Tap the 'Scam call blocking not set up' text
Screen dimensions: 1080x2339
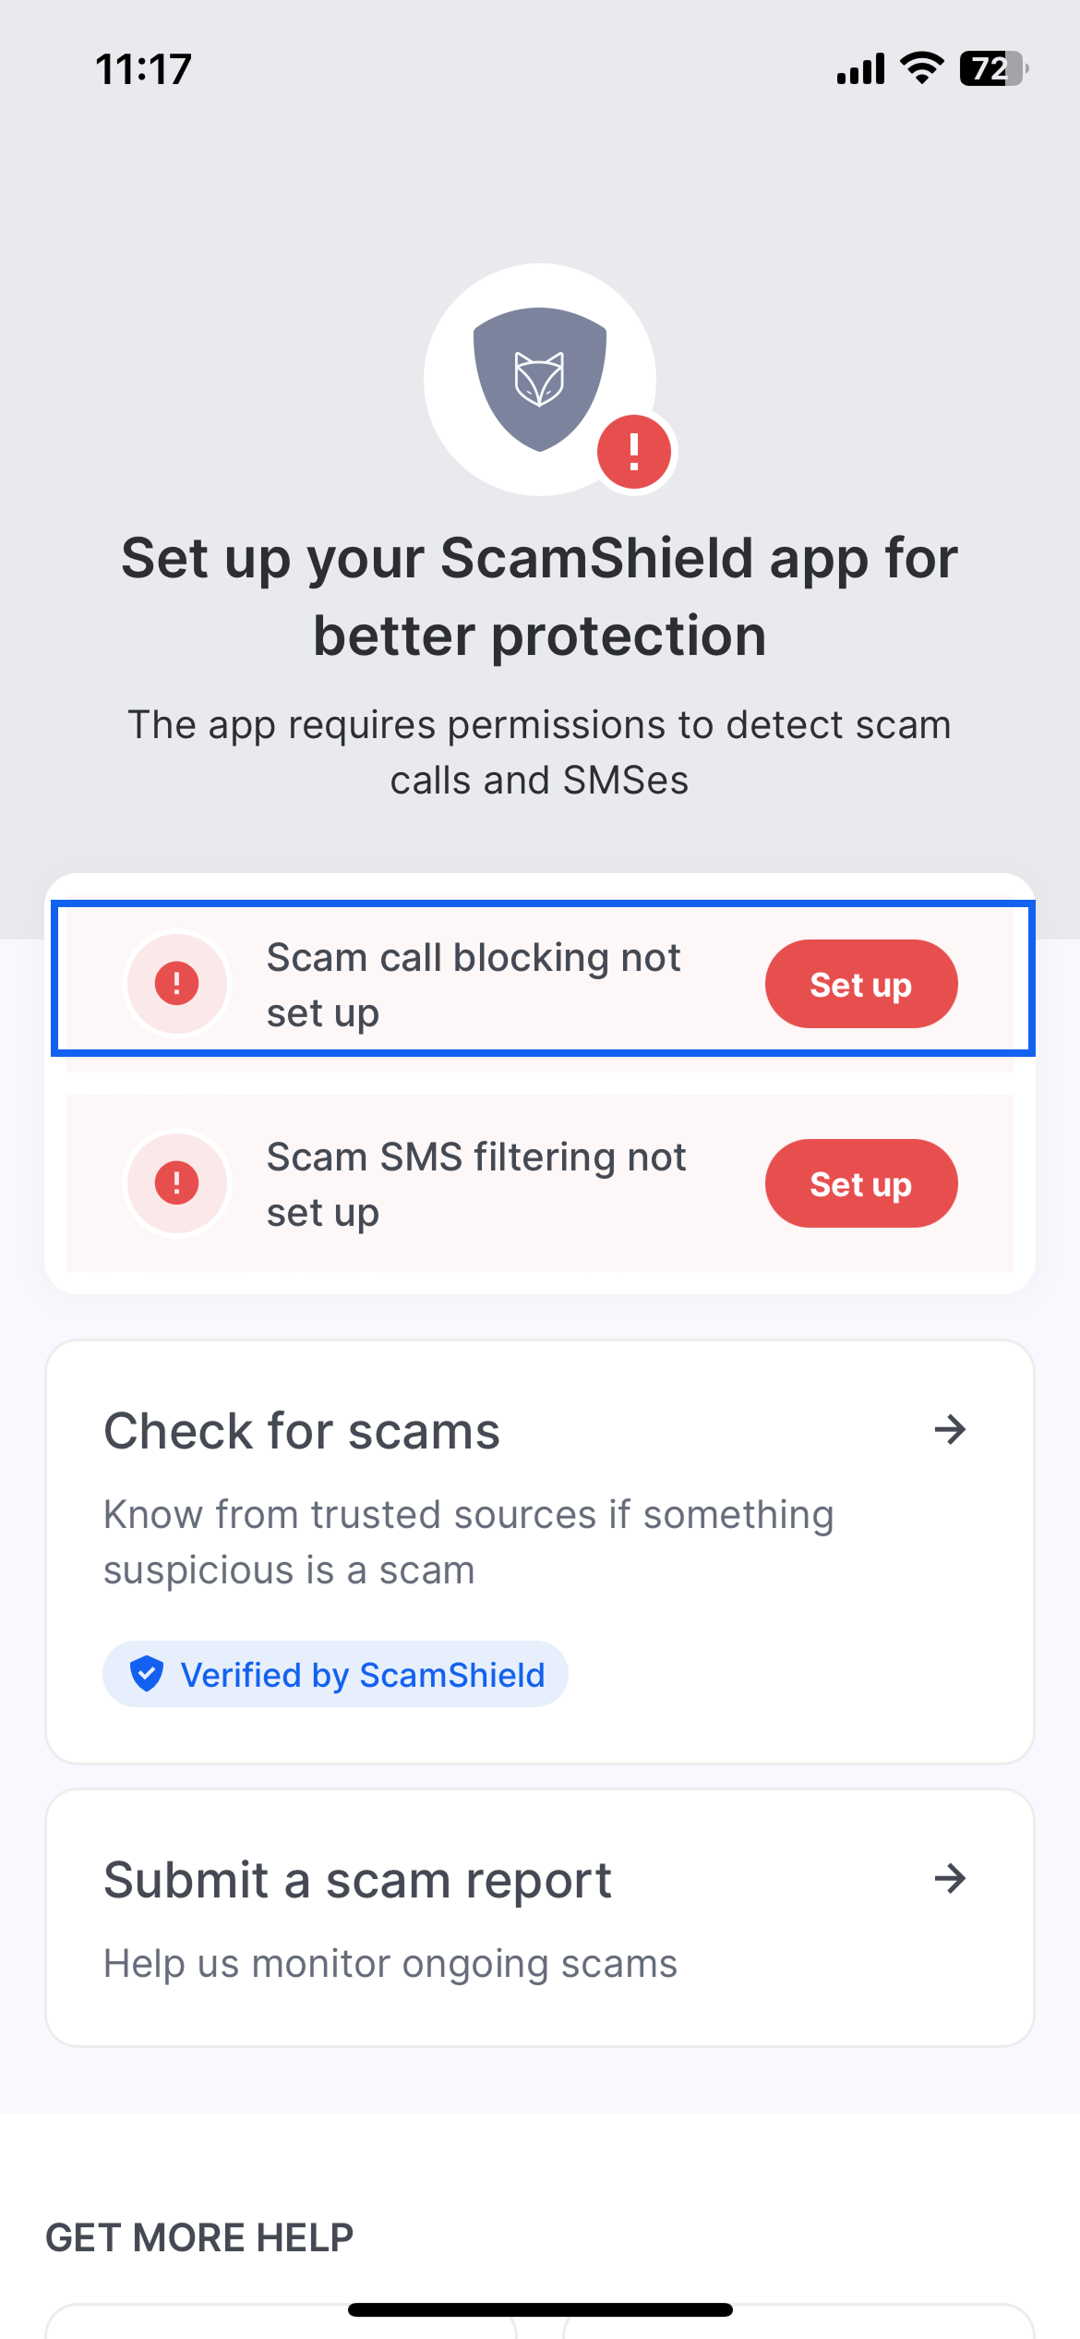pyautogui.click(x=474, y=985)
